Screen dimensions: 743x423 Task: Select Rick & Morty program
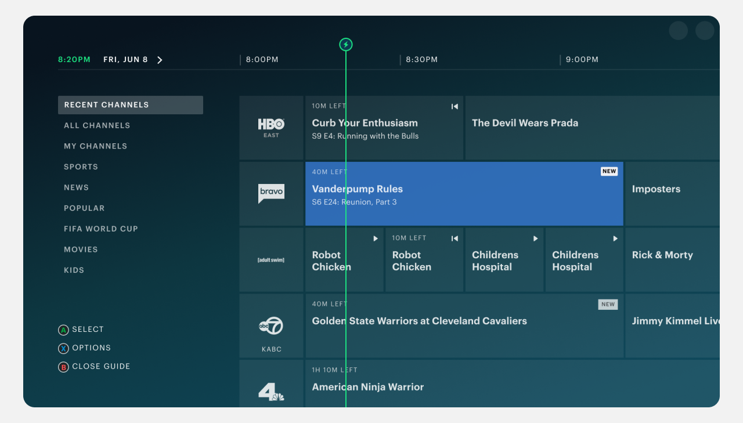(x=672, y=260)
